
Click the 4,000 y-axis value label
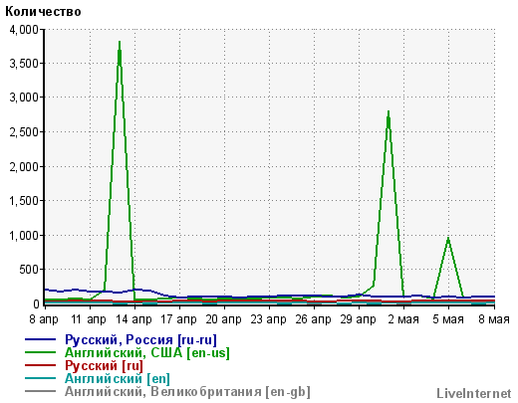tap(24, 30)
